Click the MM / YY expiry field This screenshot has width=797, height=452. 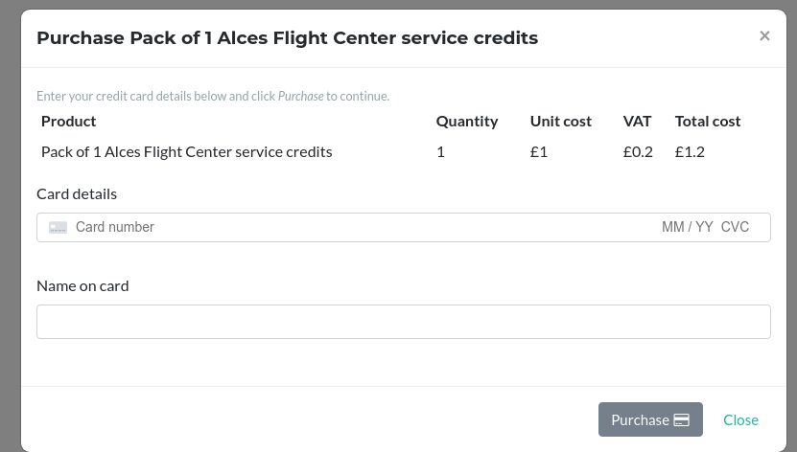[x=687, y=228]
